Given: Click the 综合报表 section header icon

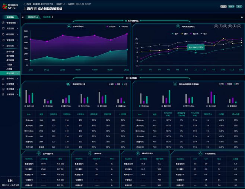Looking at the screenshot, I should click(127, 78).
